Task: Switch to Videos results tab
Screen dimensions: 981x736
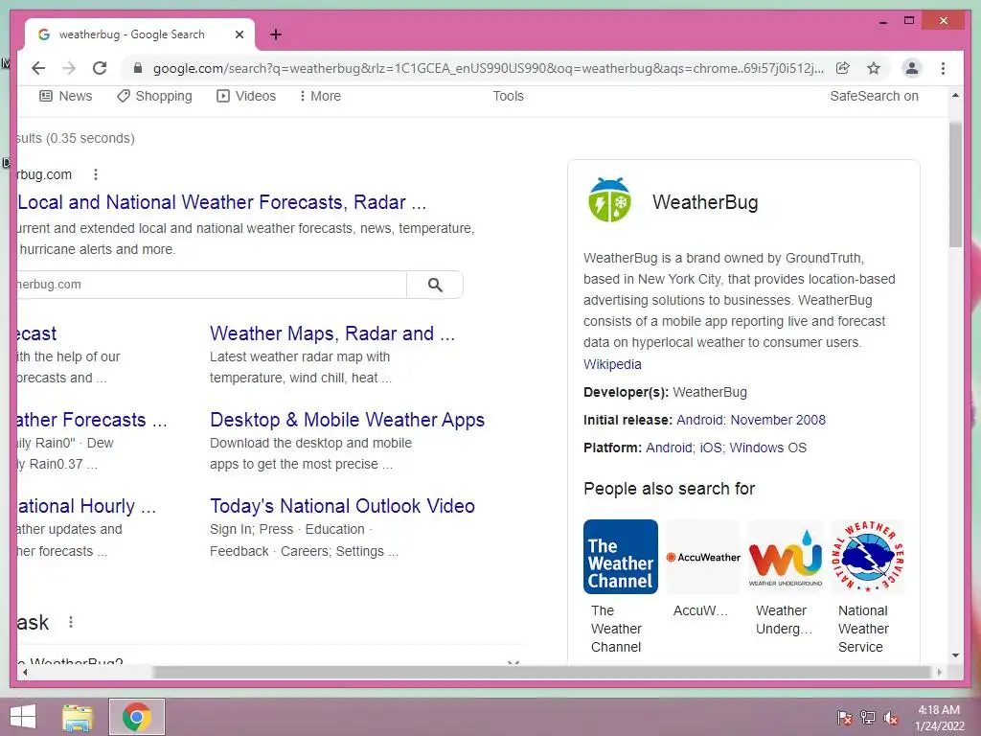Action: (246, 97)
